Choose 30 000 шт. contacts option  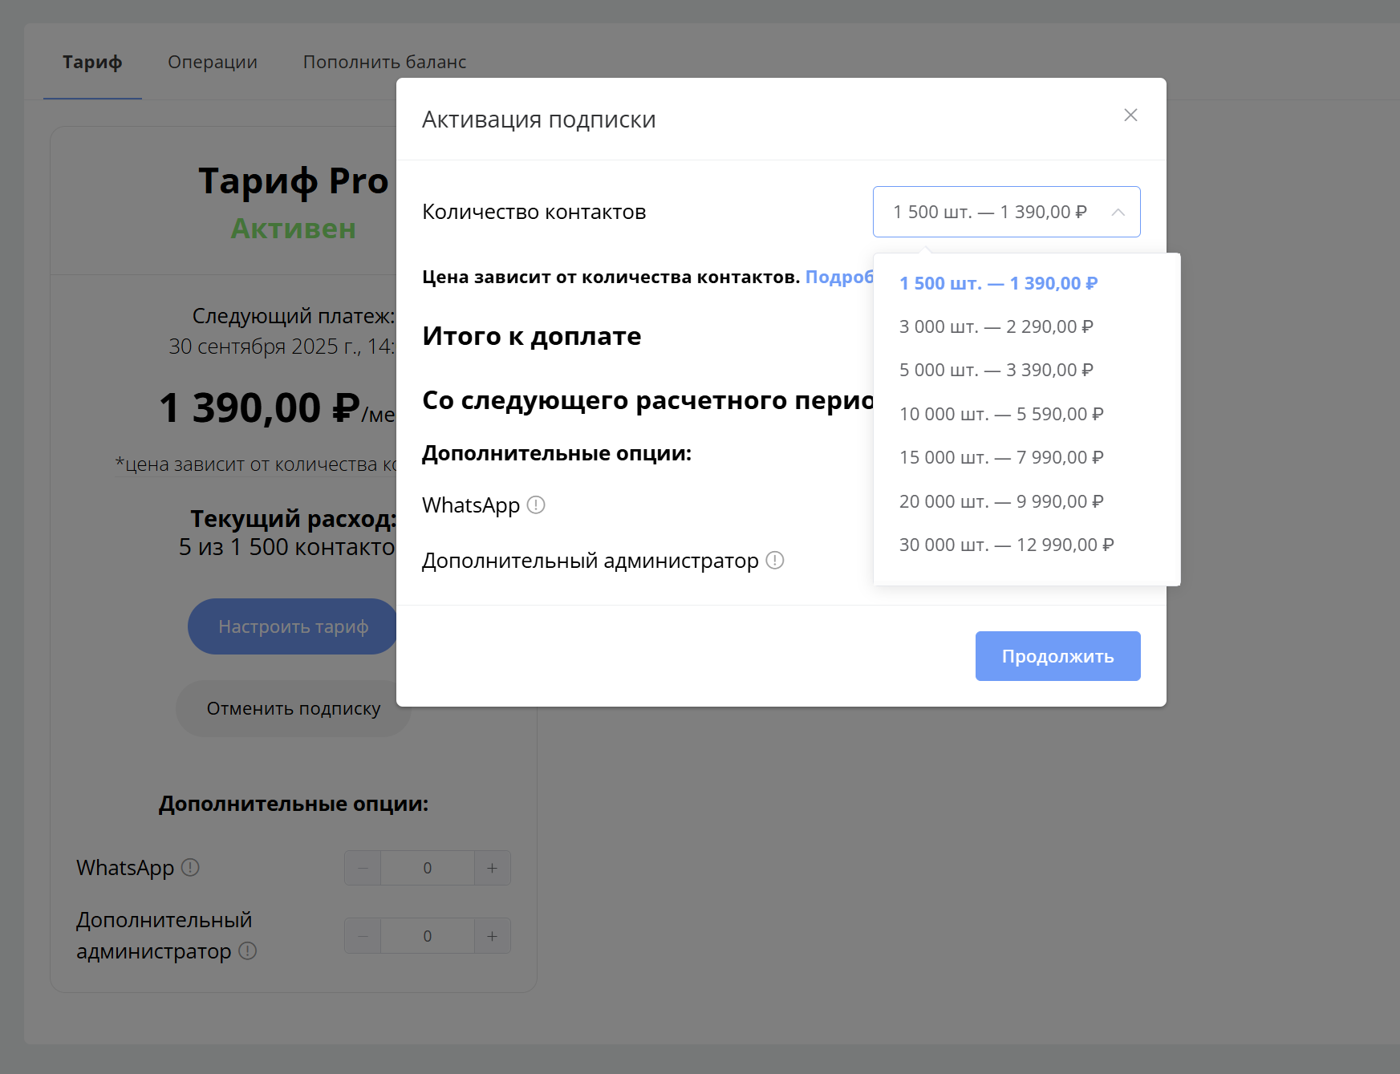(x=1006, y=544)
